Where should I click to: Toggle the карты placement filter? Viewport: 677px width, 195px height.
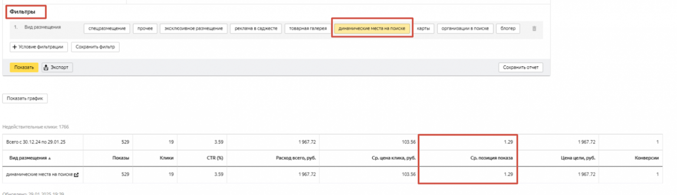[x=423, y=29]
